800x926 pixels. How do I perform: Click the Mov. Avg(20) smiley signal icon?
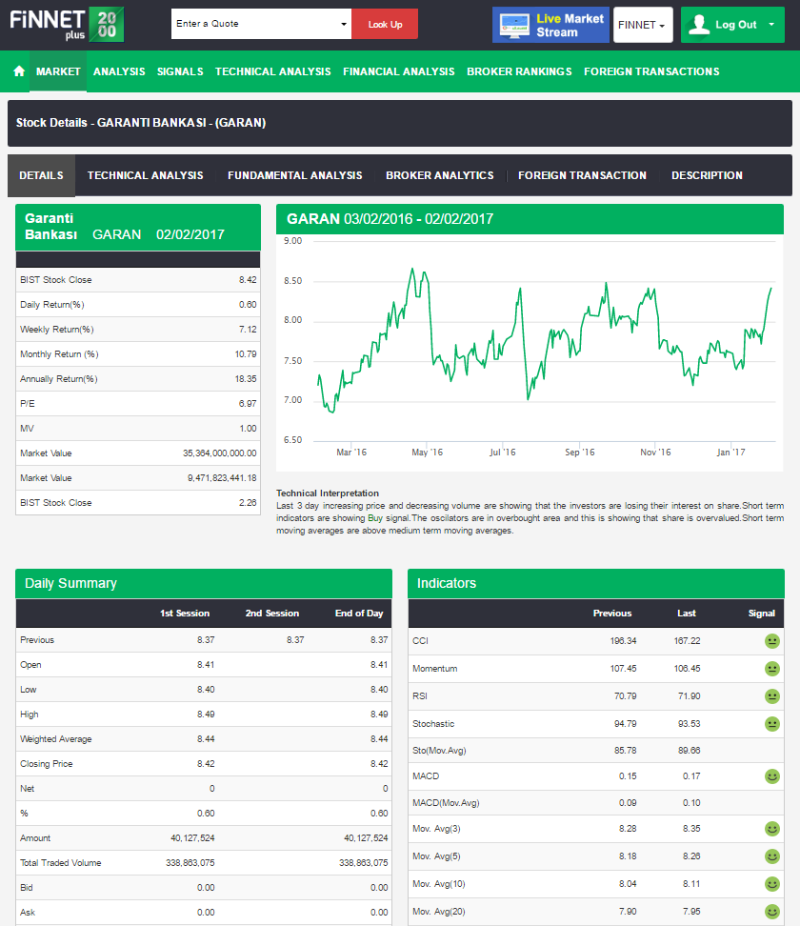pos(771,912)
